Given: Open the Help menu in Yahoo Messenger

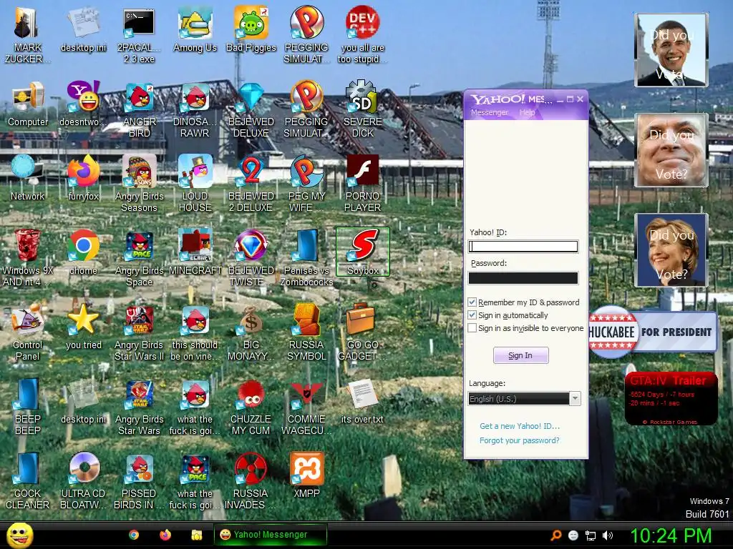Looking at the screenshot, I should [x=528, y=112].
